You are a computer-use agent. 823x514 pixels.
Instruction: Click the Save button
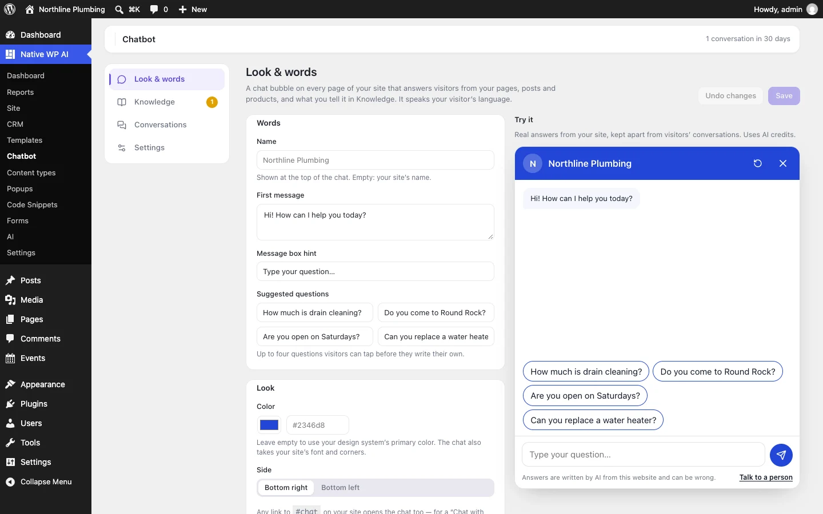point(784,96)
